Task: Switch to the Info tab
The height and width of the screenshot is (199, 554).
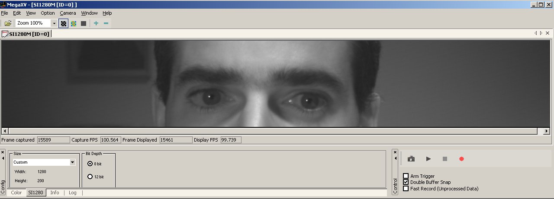Action: [x=55, y=193]
